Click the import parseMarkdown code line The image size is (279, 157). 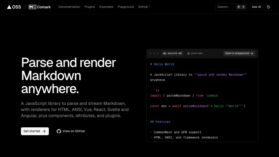click(185, 96)
